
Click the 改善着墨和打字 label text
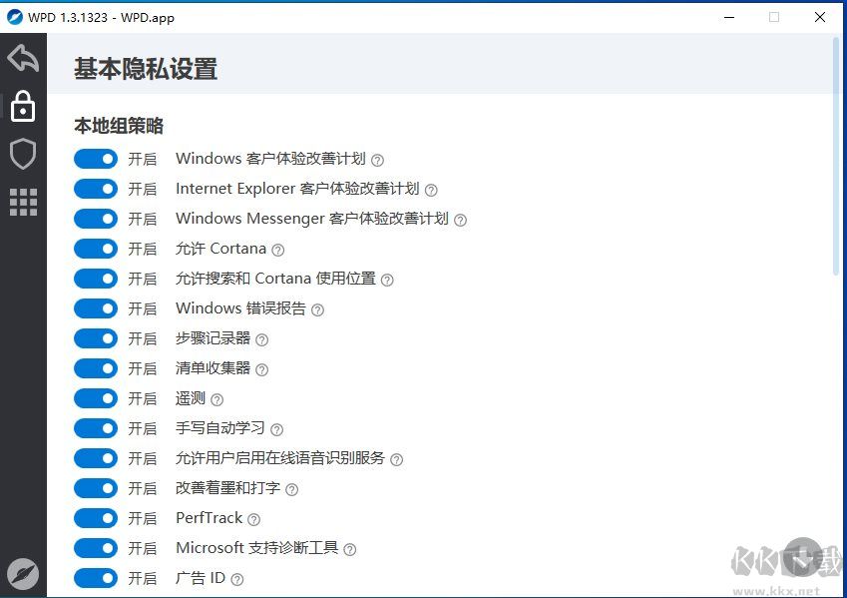pyautogui.click(x=227, y=488)
